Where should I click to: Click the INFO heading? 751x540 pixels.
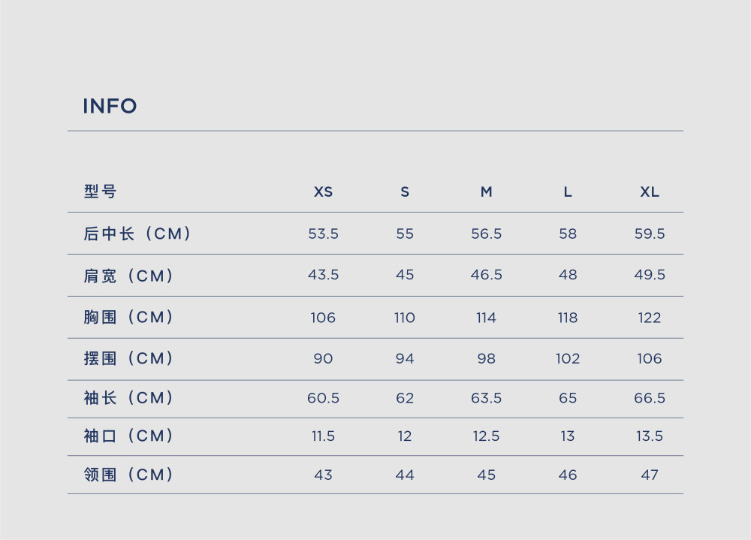[110, 106]
